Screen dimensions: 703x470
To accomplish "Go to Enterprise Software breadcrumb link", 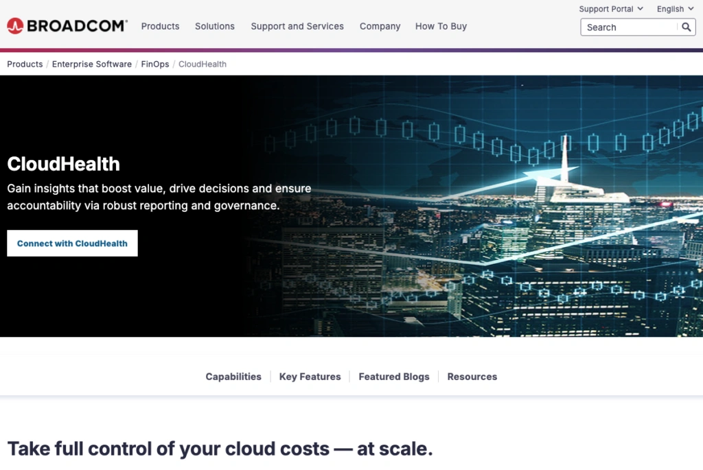I will (x=92, y=64).
